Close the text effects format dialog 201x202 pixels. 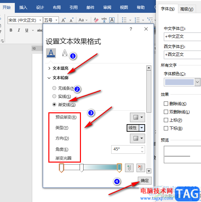tap(146, 29)
